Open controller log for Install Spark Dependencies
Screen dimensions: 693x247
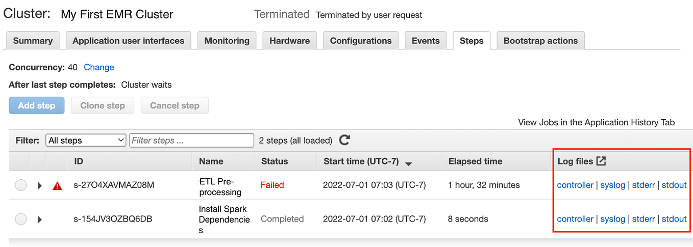point(575,219)
